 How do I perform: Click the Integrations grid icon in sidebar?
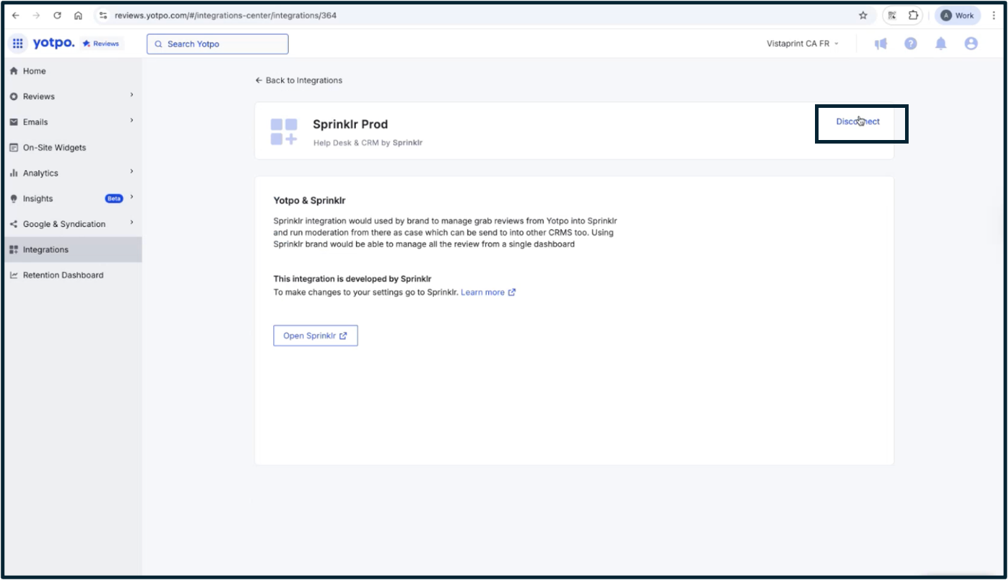pos(14,249)
